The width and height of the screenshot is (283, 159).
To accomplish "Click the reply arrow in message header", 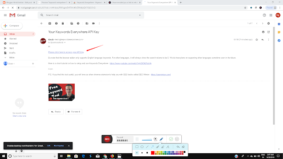I will tap(263, 39).
